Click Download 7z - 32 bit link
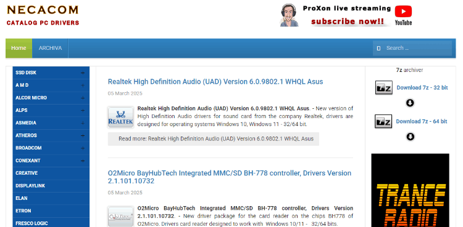This screenshot has width=463, height=227. pyautogui.click(x=422, y=87)
